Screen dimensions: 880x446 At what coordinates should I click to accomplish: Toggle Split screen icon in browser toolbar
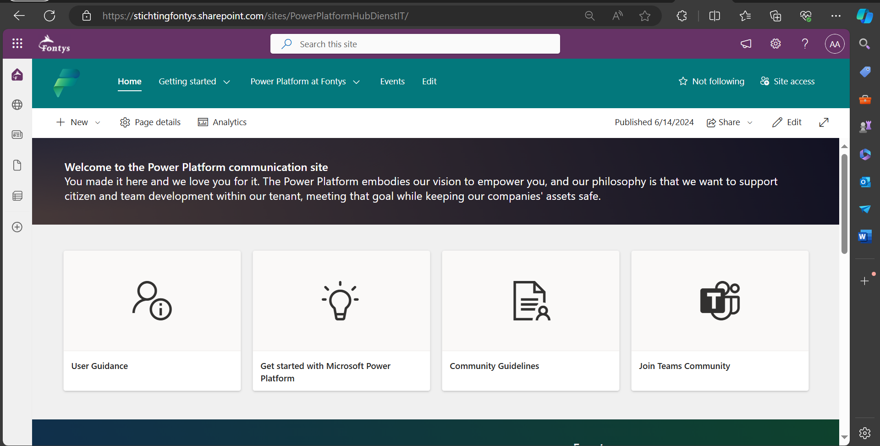tap(715, 16)
